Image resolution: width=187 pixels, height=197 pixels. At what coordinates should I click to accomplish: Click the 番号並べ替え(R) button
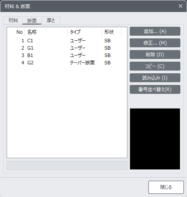[155, 90]
